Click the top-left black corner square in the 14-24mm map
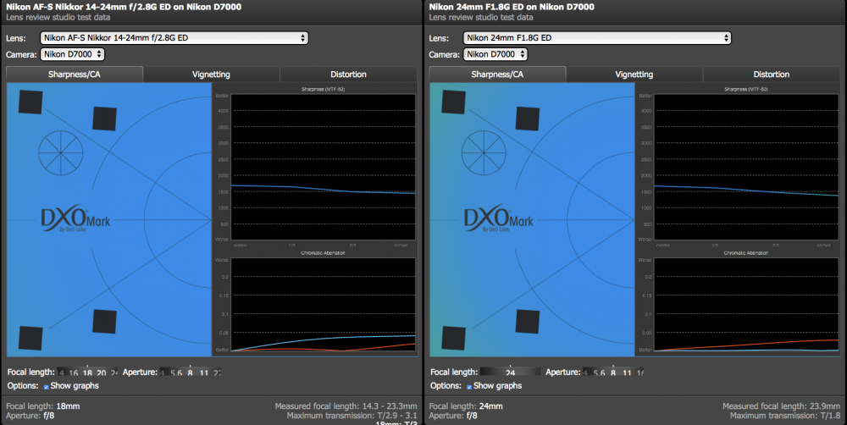 click(x=30, y=102)
